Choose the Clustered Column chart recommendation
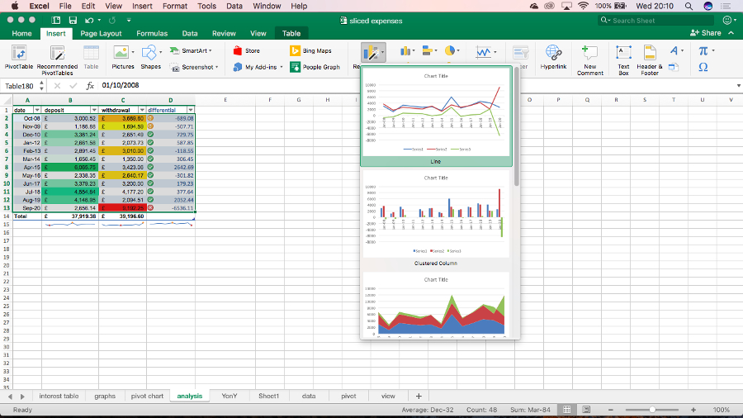Viewport: 743px width, 418px height. 436,218
